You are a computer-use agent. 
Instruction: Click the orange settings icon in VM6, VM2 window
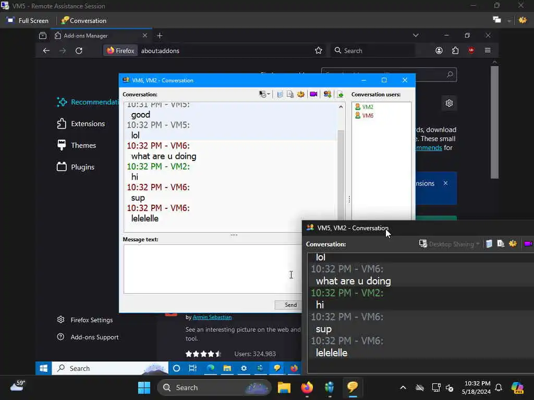(301, 94)
